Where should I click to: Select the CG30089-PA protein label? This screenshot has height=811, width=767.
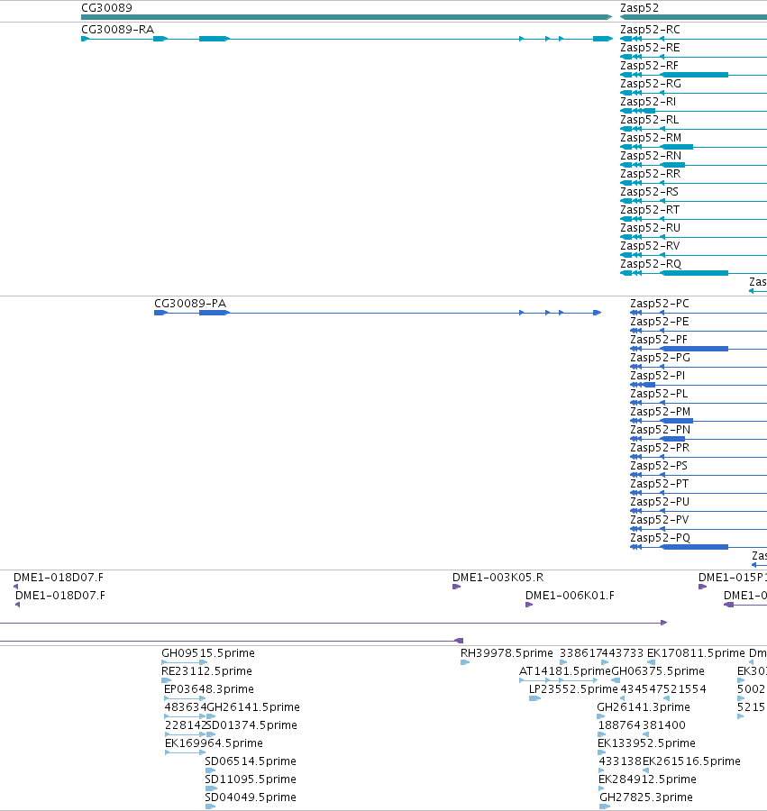coord(190,304)
